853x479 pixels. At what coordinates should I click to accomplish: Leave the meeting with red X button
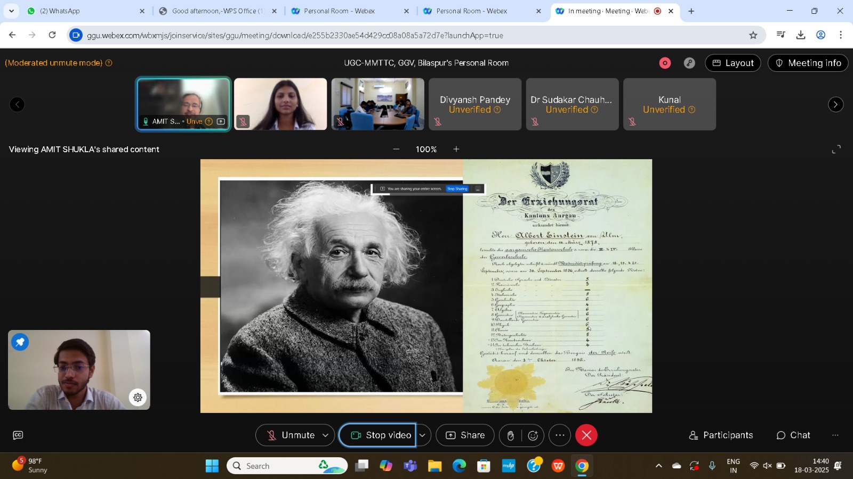[x=586, y=435]
